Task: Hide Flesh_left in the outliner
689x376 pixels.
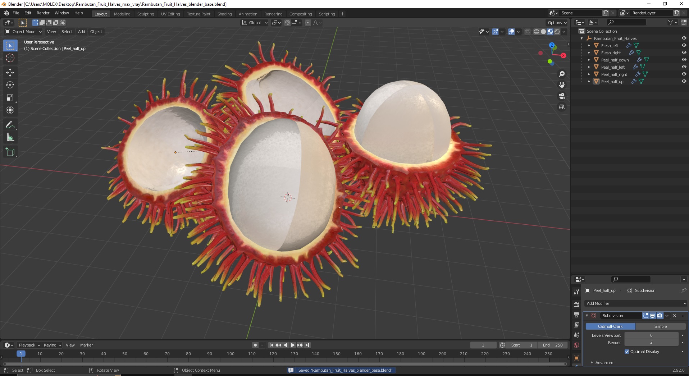Action: [x=684, y=45]
